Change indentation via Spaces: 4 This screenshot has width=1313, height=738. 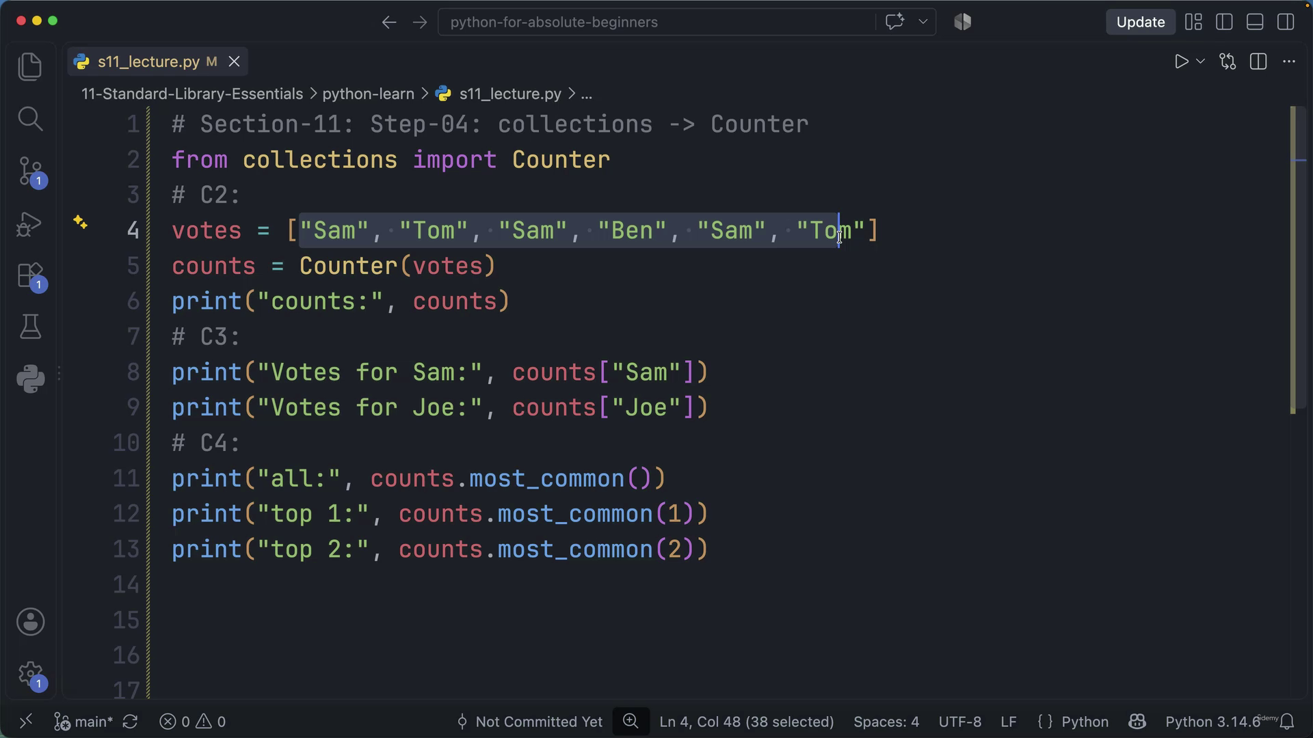pos(886,722)
